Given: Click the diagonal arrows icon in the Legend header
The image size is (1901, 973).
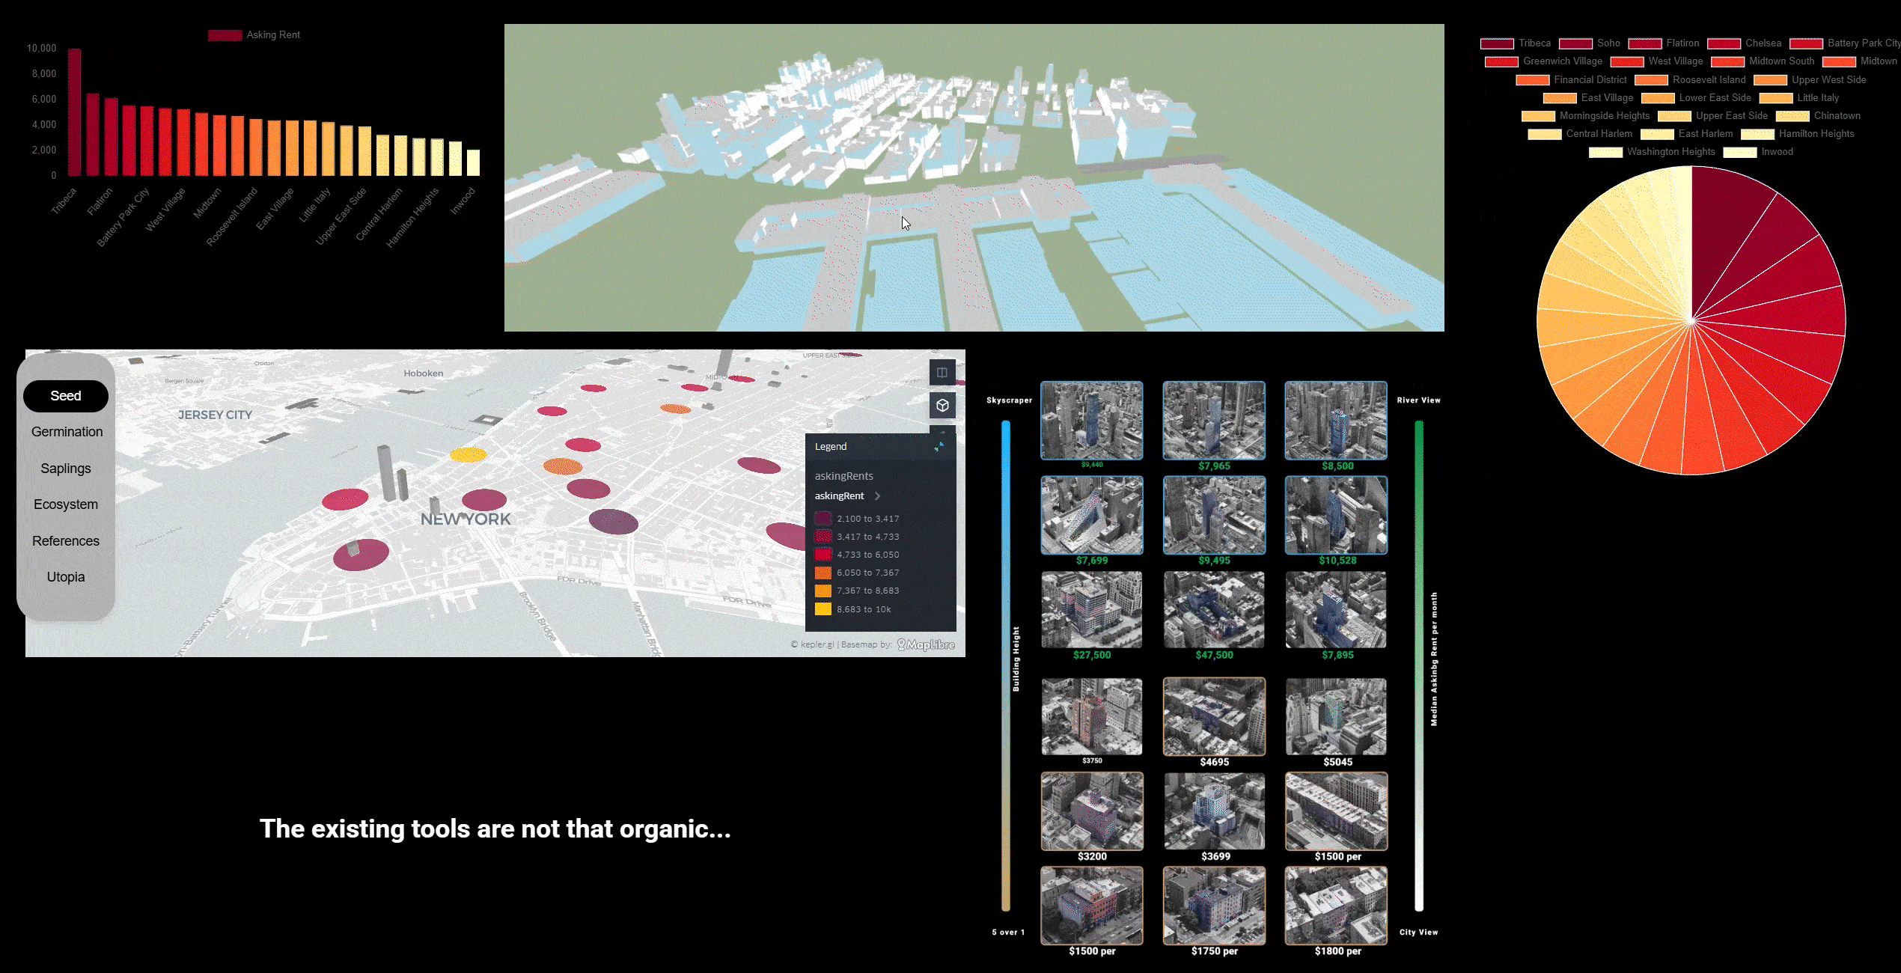Looking at the screenshot, I should pyautogui.click(x=940, y=446).
